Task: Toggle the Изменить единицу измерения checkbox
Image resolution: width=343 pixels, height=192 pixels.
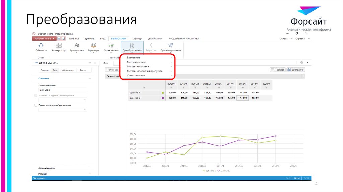Action: coord(36,95)
